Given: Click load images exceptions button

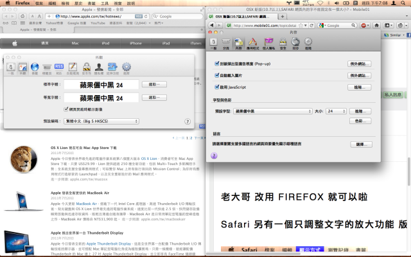Looking at the screenshot, I should point(360,76).
